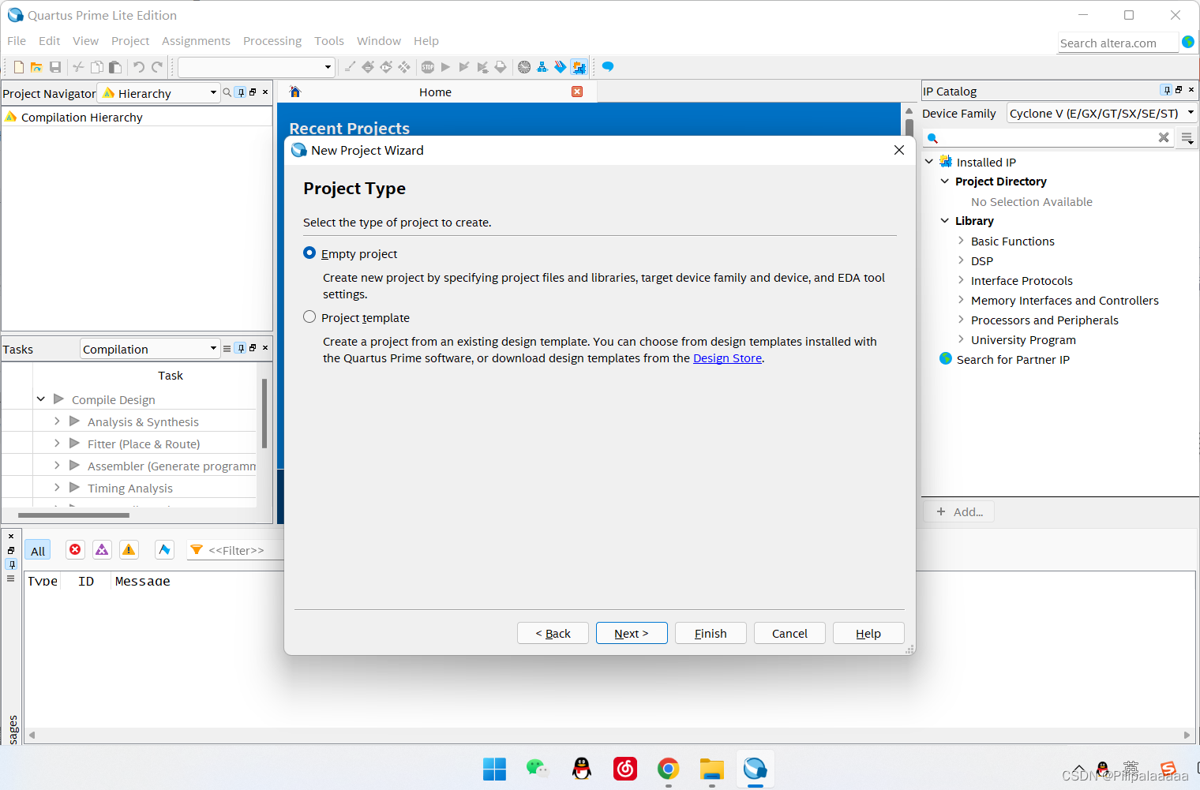Toggle the Messages panel pin button

(x=11, y=564)
